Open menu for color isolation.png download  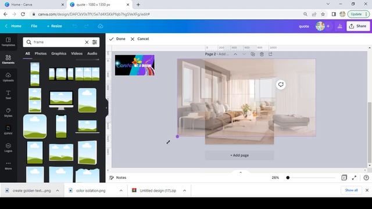(121, 190)
